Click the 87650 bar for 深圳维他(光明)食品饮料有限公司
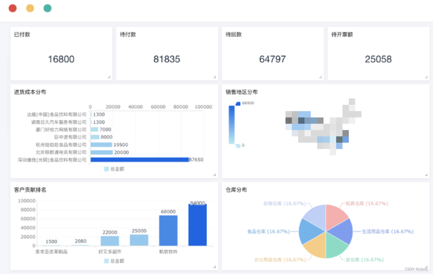The width and height of the screenshot is (433, 274). tap(140, 160)
